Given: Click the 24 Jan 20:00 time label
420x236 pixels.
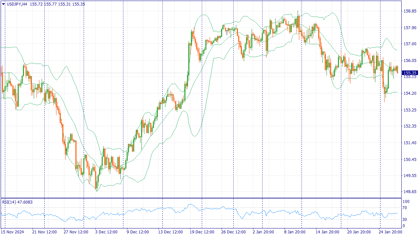Looking at the screenshot, I should [389, 232].
